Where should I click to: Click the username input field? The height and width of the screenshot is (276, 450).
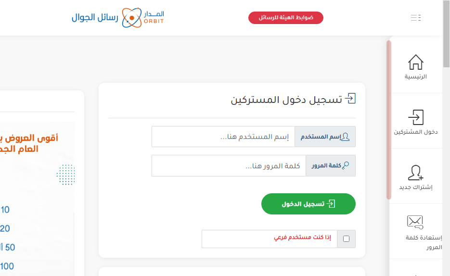click(x=223, y=137)
